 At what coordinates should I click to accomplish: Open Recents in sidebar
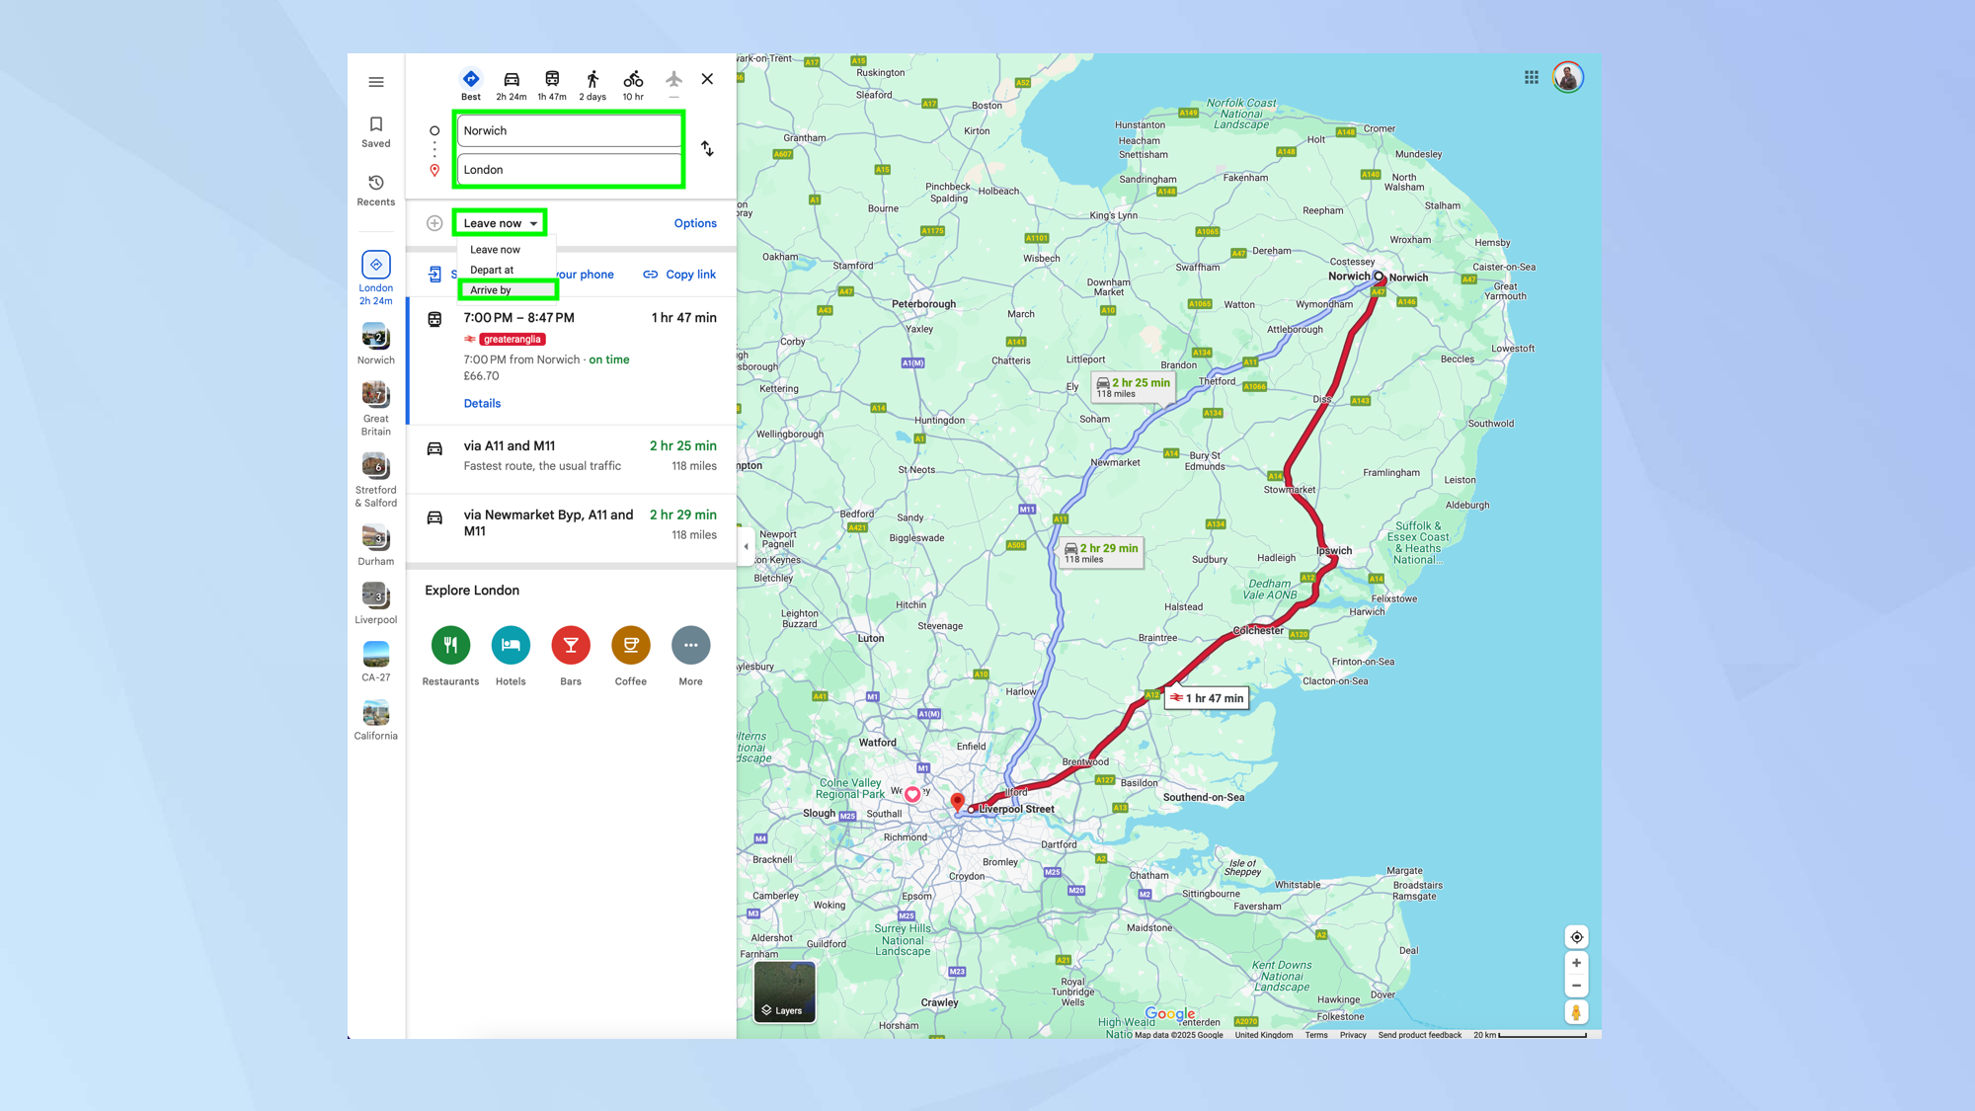pyautogui.click(x=376, y=190)
